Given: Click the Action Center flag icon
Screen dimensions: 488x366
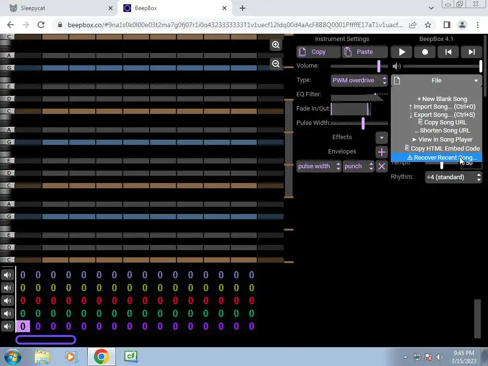Looking at the screenshot, I should (428, 357).
